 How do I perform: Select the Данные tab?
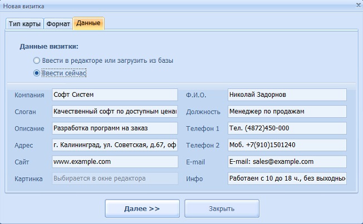click(89, 23)
